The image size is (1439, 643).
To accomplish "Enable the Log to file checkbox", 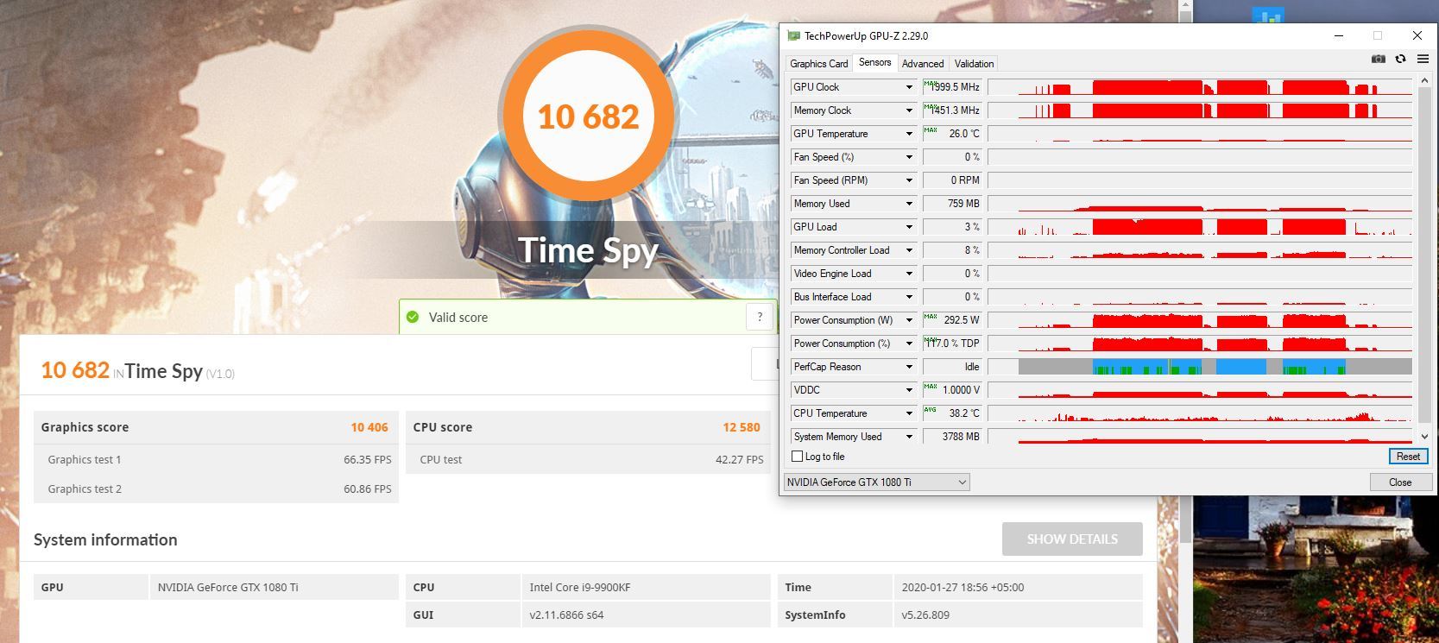I will point(797,457).
